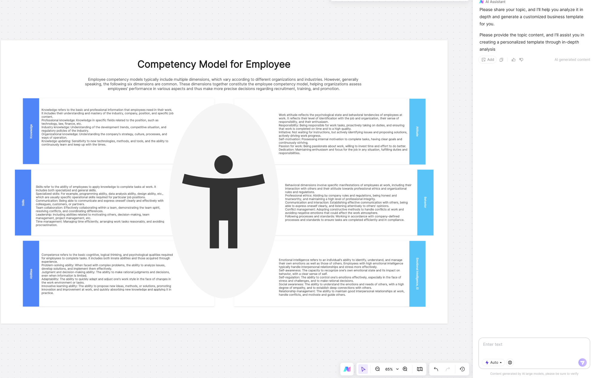Open the Auto mode selector
The height and width of the screenshot is (378, 593).
pos(493,362)
